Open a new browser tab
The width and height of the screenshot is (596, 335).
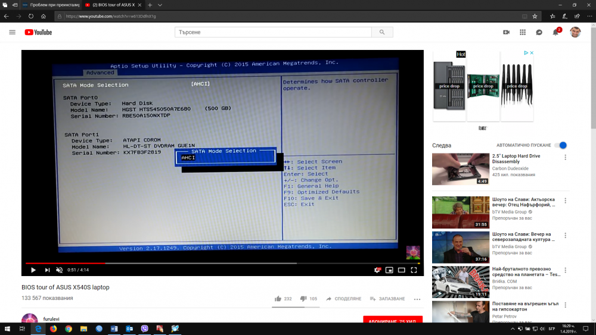coord(150,5)
